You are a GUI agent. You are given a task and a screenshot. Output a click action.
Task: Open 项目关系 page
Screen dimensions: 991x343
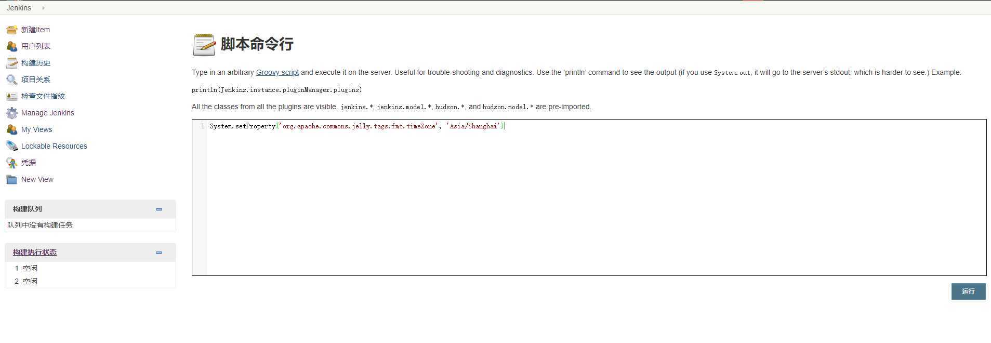pos(36,80)
